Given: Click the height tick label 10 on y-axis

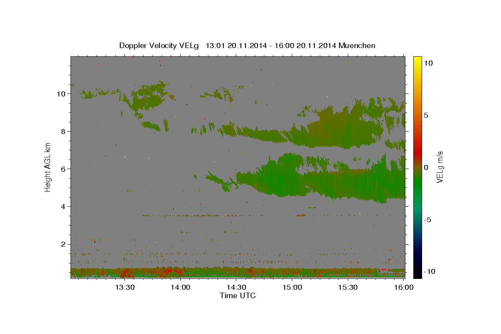Looking at the screenshot, I should [x=62, y=94].
